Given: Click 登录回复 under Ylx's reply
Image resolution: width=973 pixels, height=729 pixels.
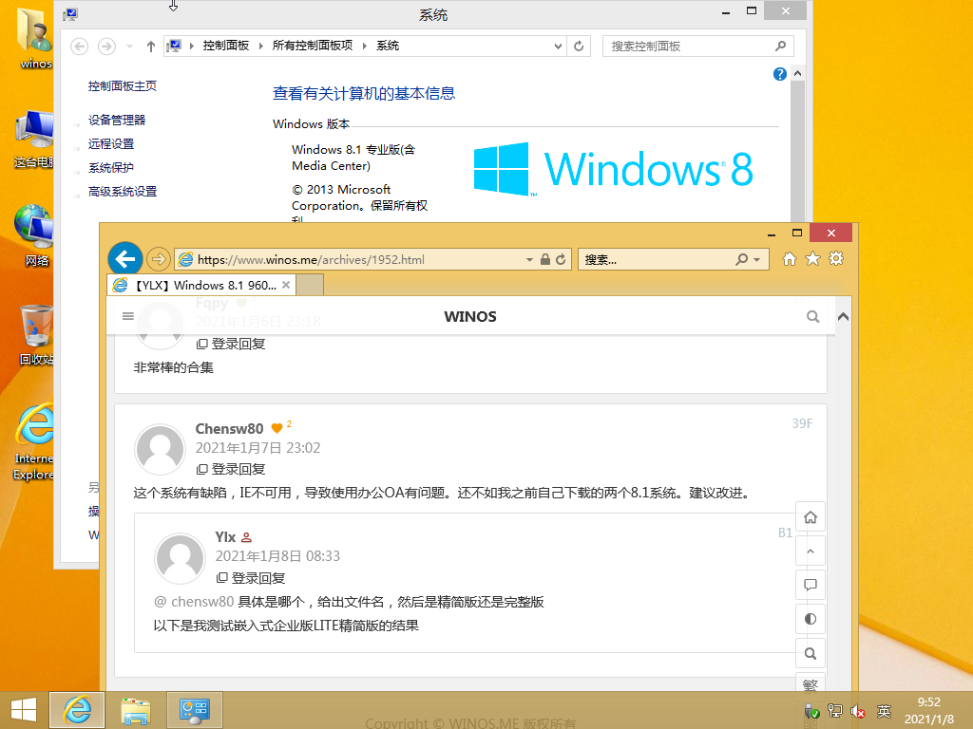Looking at the screenshot, I should tap(251, 578).
